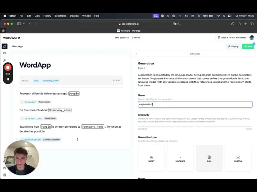Go back in Safari
This screenshot has width=257, height=192.
point(30,24)
